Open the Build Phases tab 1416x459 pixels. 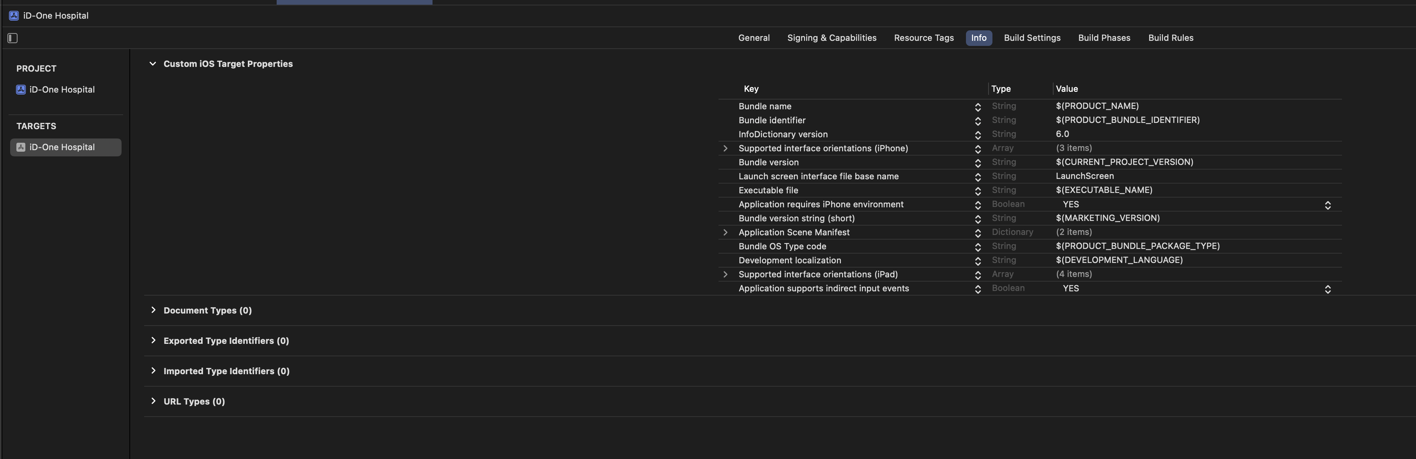1104,38
